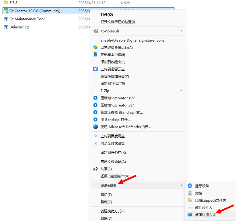236x221 pixels.
Task: Click the documents icon beside 文档
Action: (x=190, y=193)
